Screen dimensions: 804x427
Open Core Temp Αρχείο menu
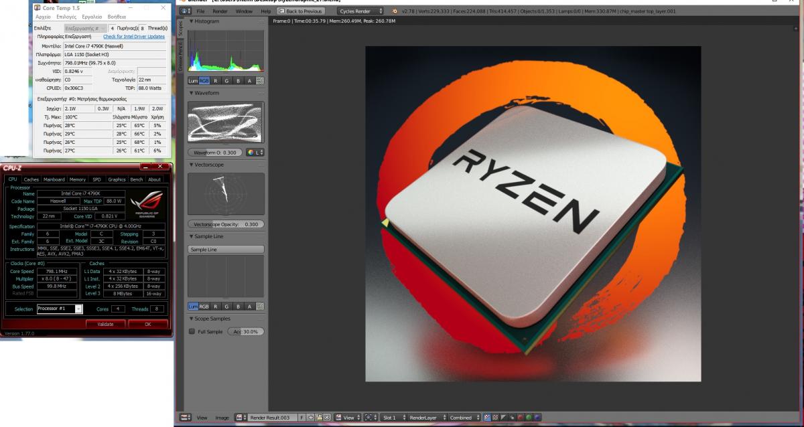point(44,15)
